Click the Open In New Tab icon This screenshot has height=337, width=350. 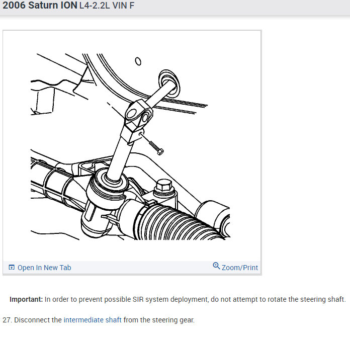[12, 267]
